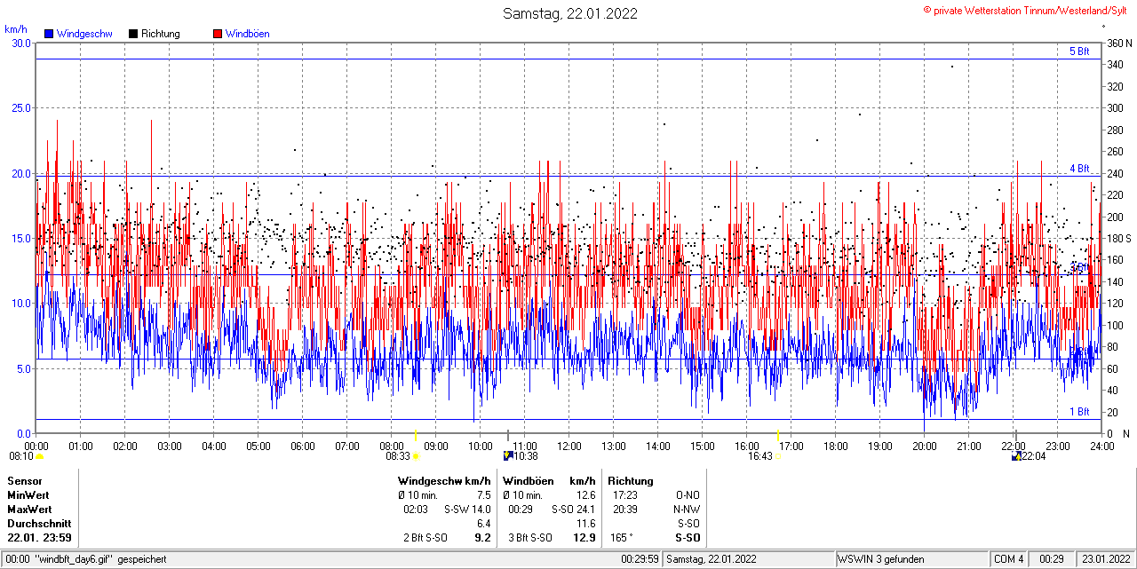The width and height of the screenshot is (1137, 569).
Task: Click the 00:29:59 clock in the status bar
Action: [x=640, y=559]
